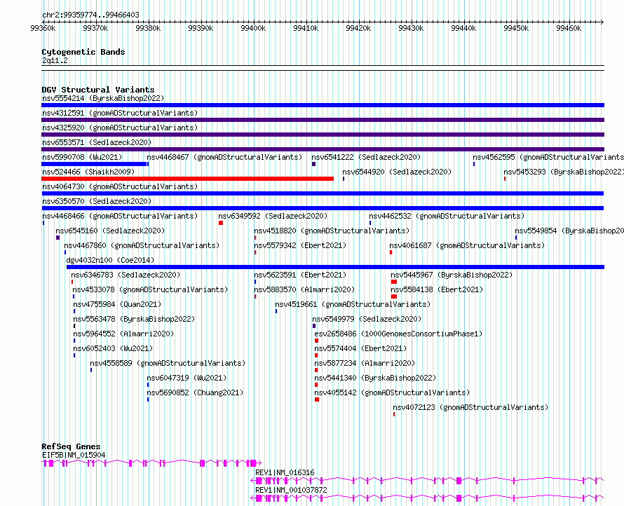
Task: Click the nsv5579342 (Ebert2021) label
Action: tap(301, 245)
